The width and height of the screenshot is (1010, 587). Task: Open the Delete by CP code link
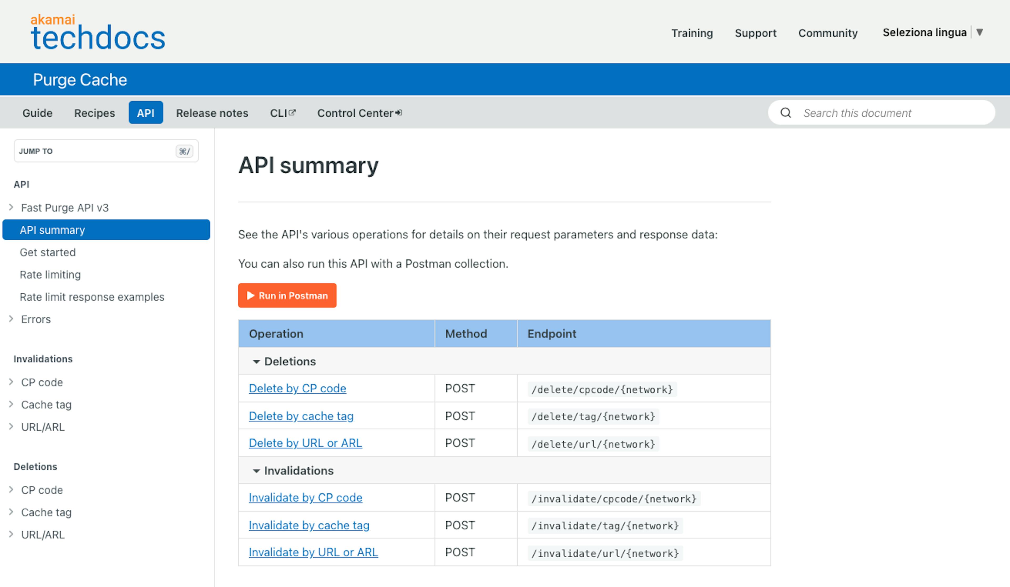tap(297, 388)
